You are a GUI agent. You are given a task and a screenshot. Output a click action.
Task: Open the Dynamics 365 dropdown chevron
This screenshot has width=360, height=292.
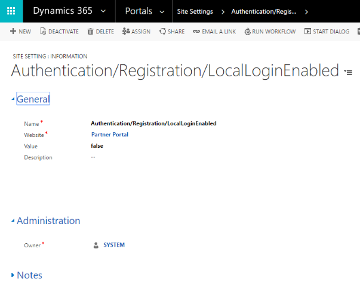[103, 11]
